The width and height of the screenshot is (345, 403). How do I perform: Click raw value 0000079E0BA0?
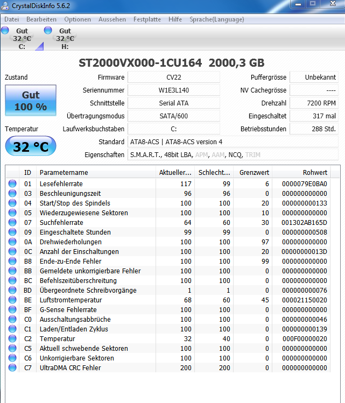[x=305, y=184]
